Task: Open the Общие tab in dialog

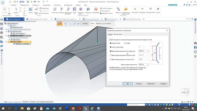Action: click(x=110, y=35)
